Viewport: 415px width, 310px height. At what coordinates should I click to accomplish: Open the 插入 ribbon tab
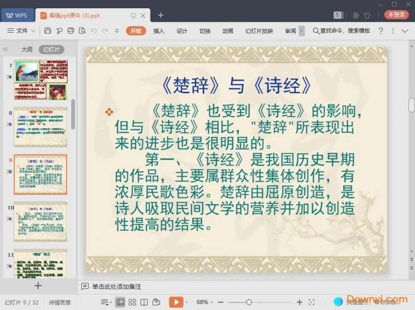pyautogui.click(x=159, y=31)
